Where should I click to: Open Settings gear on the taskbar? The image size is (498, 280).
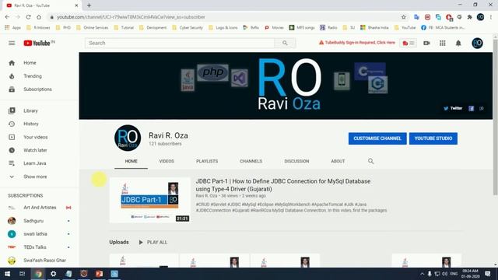click(x=53, y=274)
